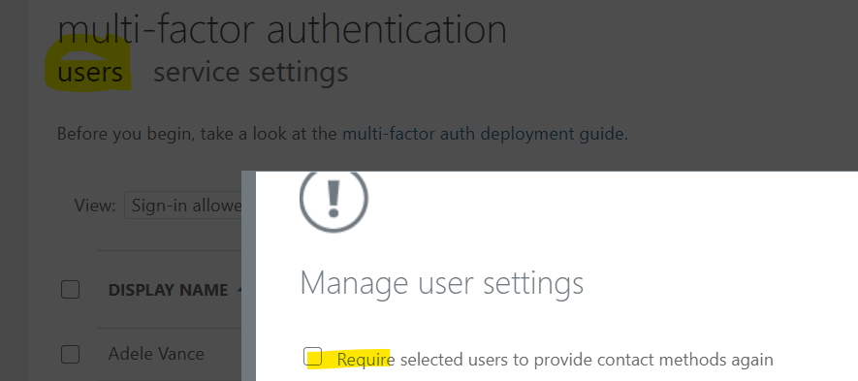Click the Manage user settings heading
858x381 pixels.
[442, 283]
